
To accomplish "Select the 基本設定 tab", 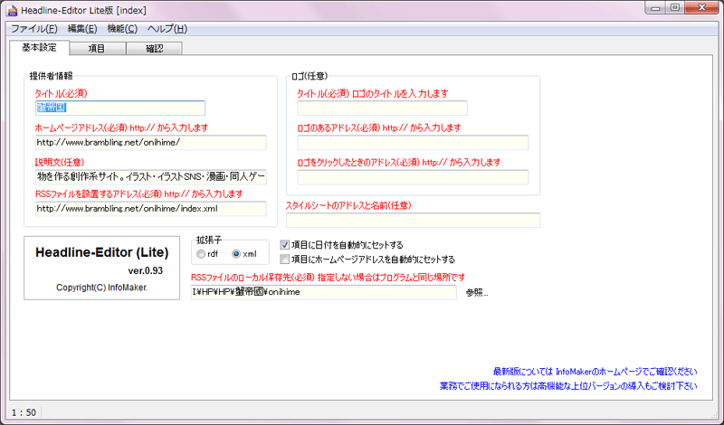I will 38,47.
